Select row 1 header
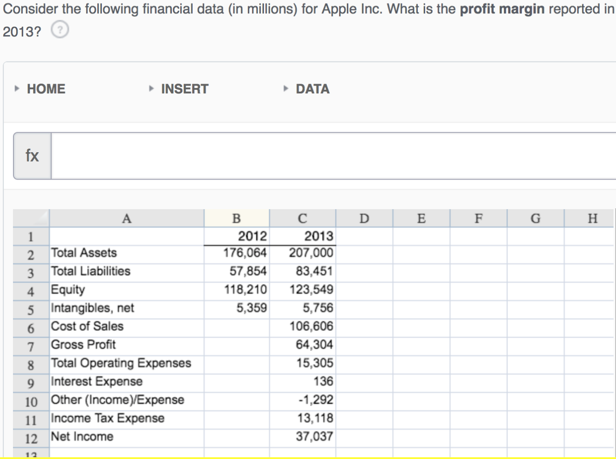The width and height of the screenshot is (616, 459). (x=31, y=236)
